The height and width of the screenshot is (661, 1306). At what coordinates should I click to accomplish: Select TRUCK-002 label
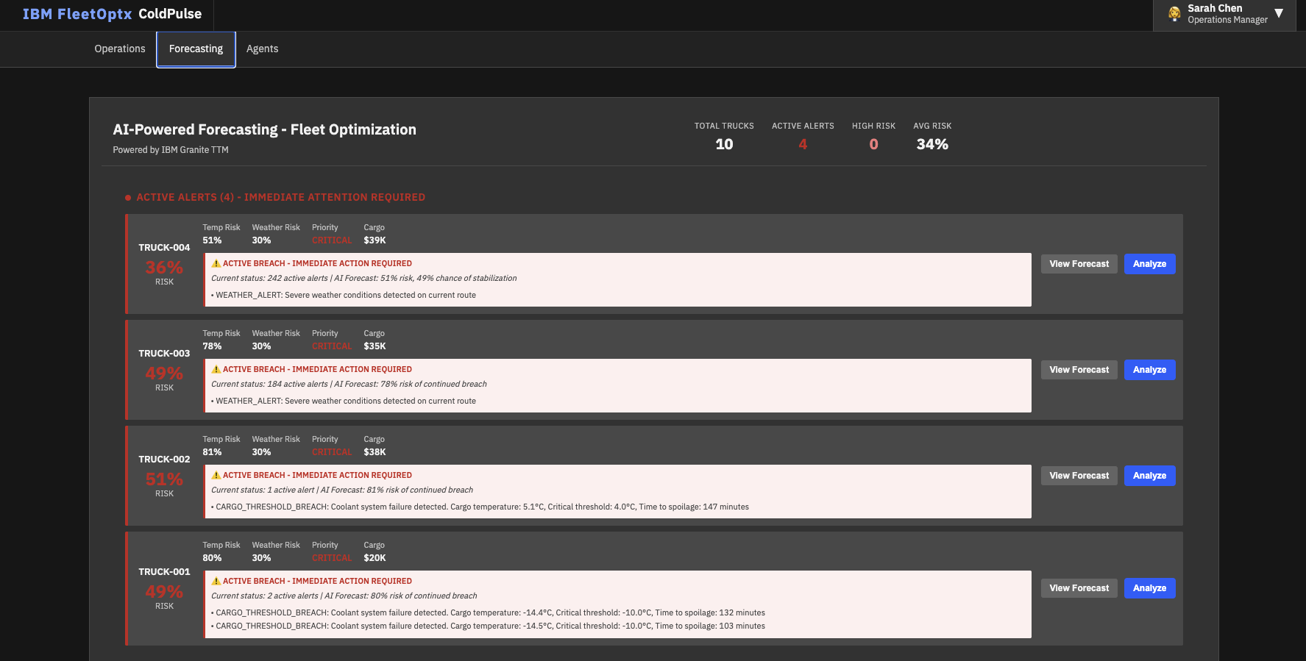coord(164,460)
